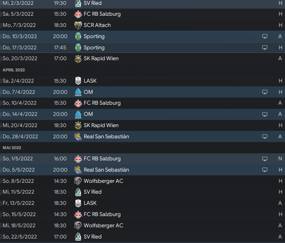Open the SV Ried fixture on 22/5/2022
Screen dimensions: 285x243
click(142, 237)
